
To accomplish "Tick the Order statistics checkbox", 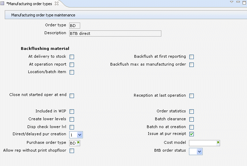I will click(x=191, y=112).
